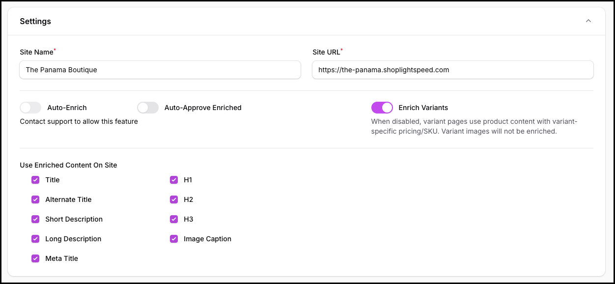
Task: Focus the Site URL text field
Action: pyautogui.click(x=452, y=70)
